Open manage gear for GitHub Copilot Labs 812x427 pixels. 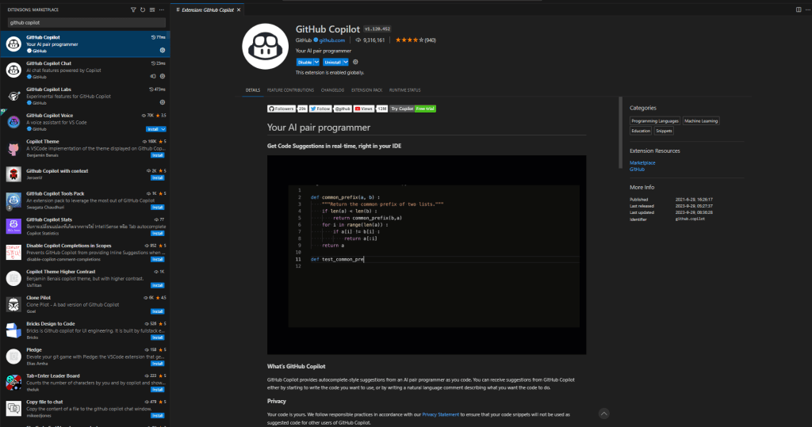click(x=162, y=102)
